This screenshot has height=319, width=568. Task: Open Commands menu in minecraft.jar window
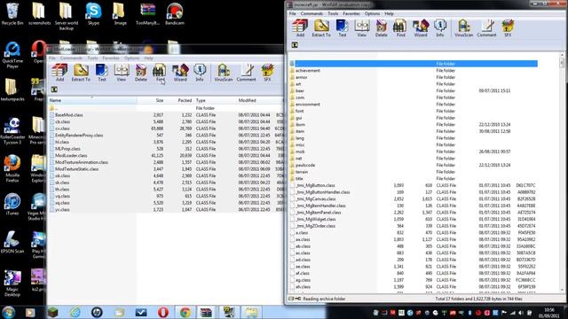(x=312, y=14)
